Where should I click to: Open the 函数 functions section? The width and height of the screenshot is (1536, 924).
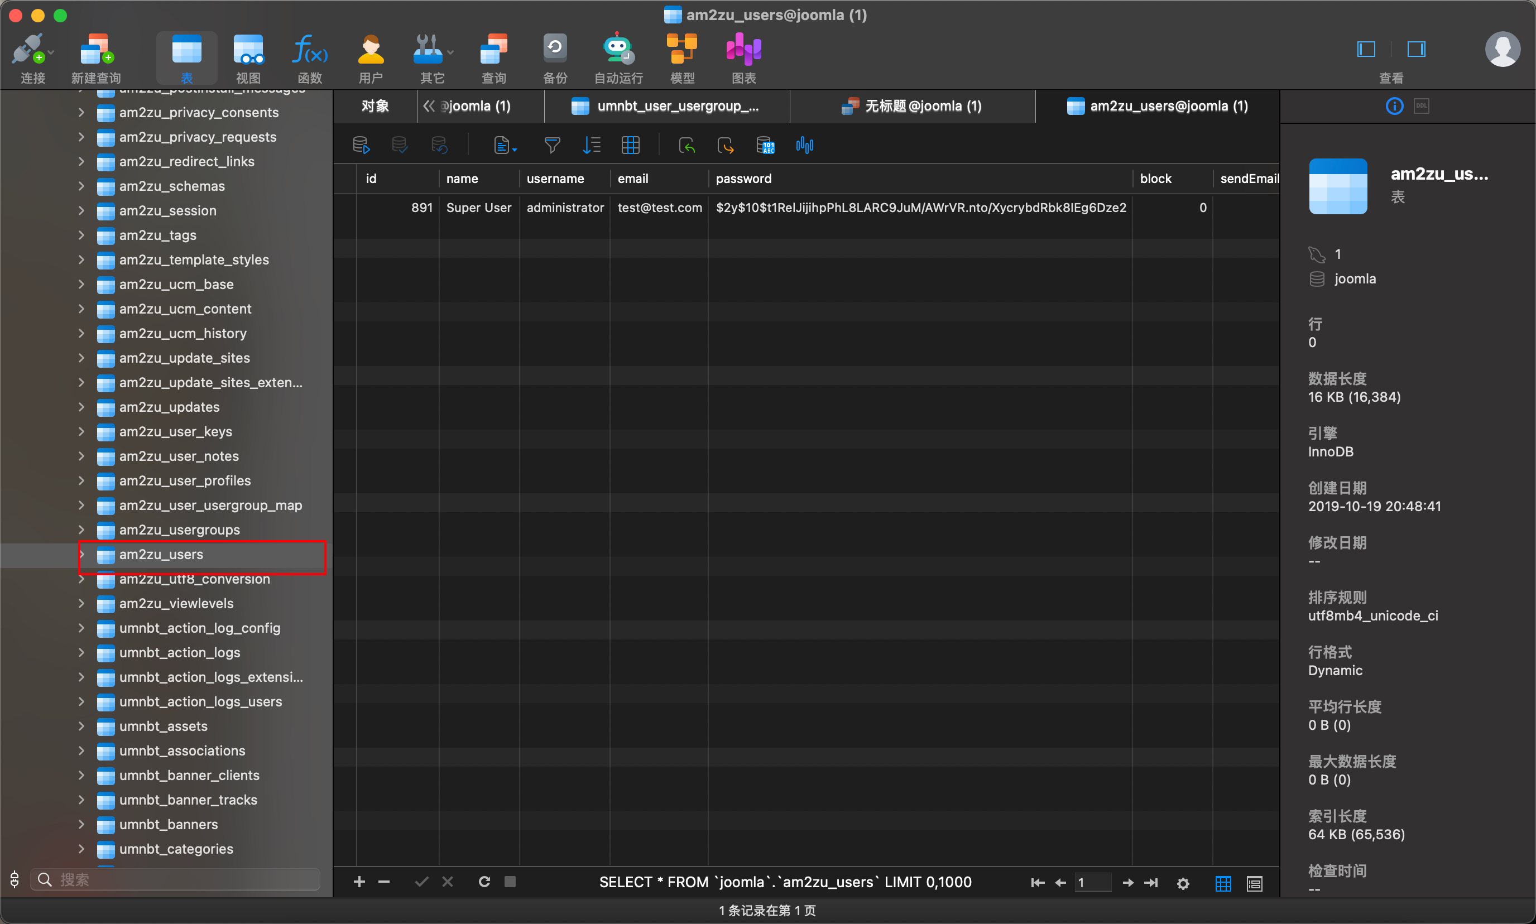click(x=310, y=59)
